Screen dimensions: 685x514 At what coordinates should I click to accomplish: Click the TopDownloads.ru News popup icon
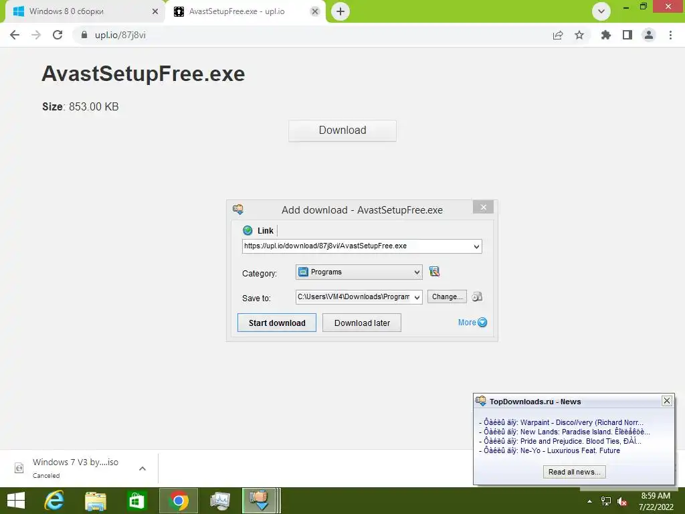481,400
